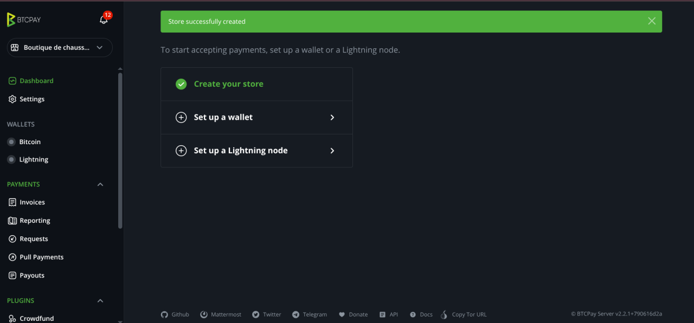Dismiss the Store successfully created alert
694x323 pixels.
[x=652, y=21]
